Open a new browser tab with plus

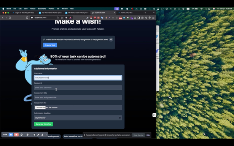click(x=145, y=13)
